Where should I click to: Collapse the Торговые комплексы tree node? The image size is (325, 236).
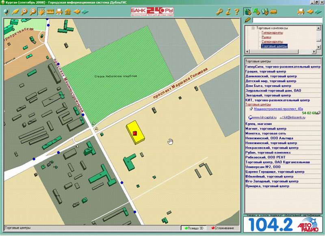[252, 28]
